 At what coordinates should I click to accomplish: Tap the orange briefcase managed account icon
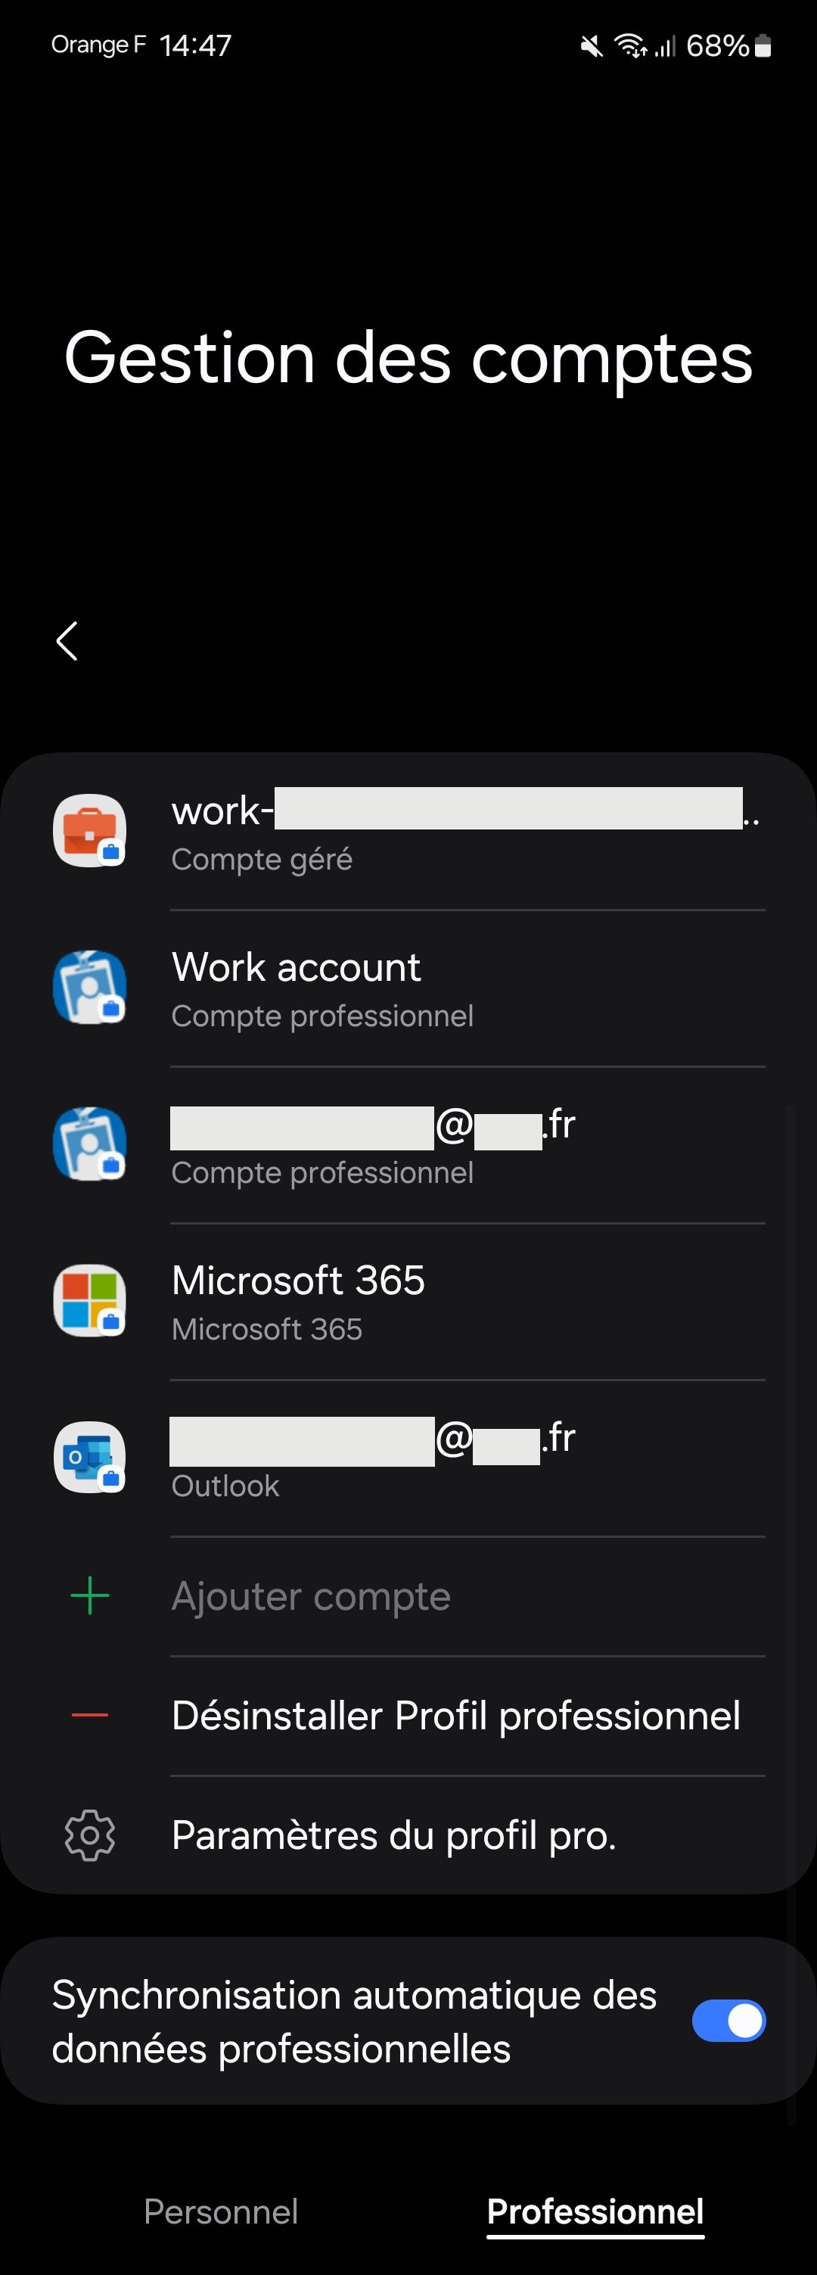pos(89,831)
